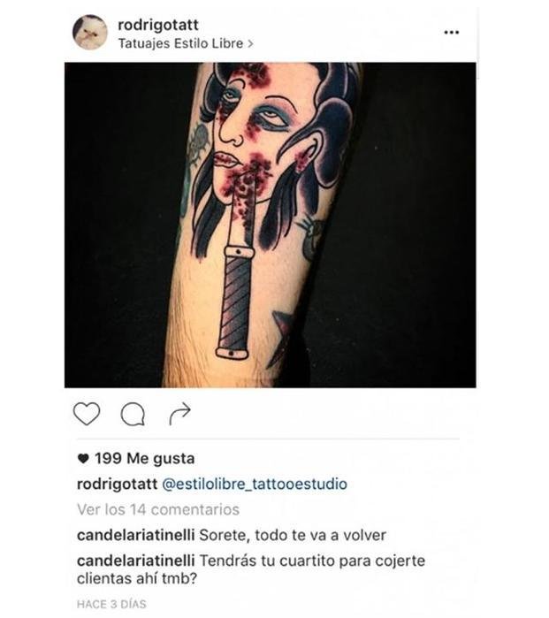Open the three-dots post options menu
This screenshot has width=549, height=618.
451,33
